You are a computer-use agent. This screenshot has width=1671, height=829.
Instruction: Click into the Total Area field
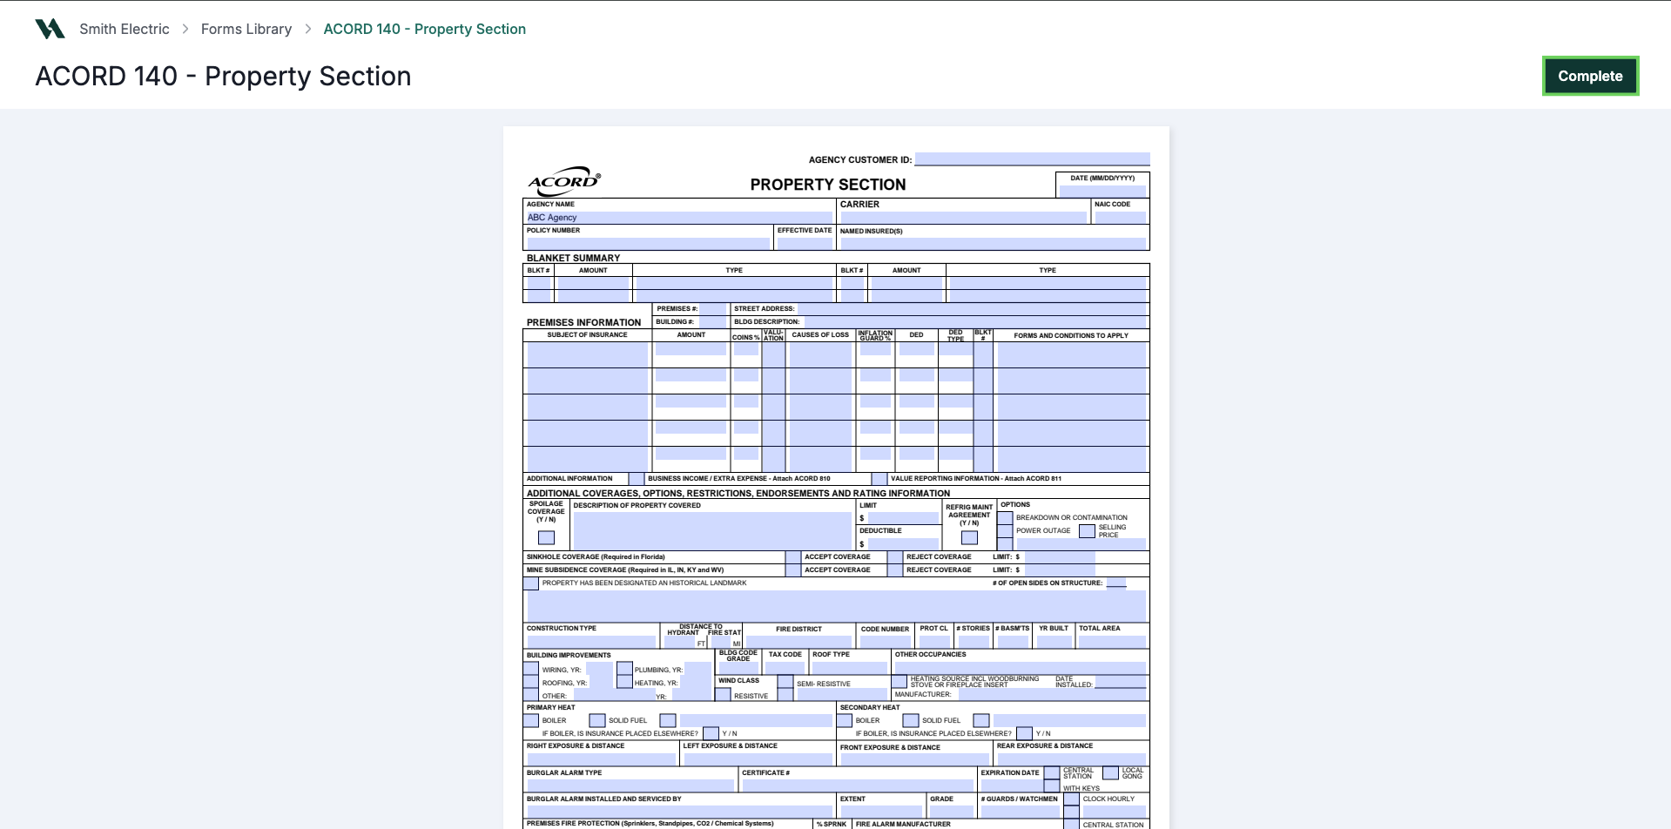coord(1112,642)
